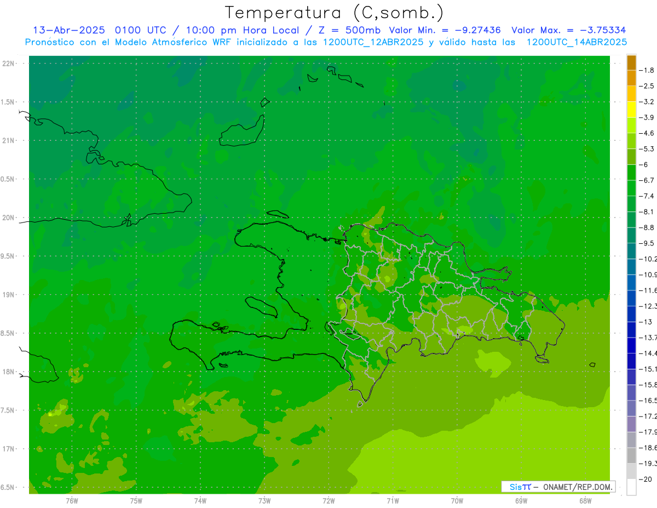Click the '19N' latitude axis label
This screenshot has width=657, height=508.
[x=9, y=295]
